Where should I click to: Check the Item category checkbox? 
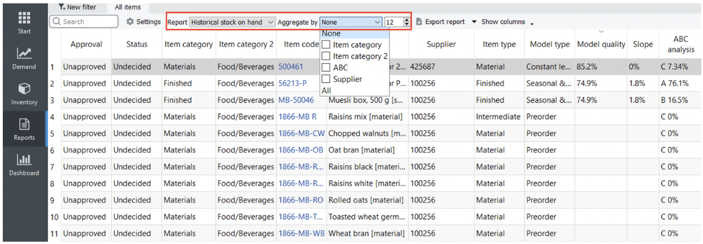326,45
